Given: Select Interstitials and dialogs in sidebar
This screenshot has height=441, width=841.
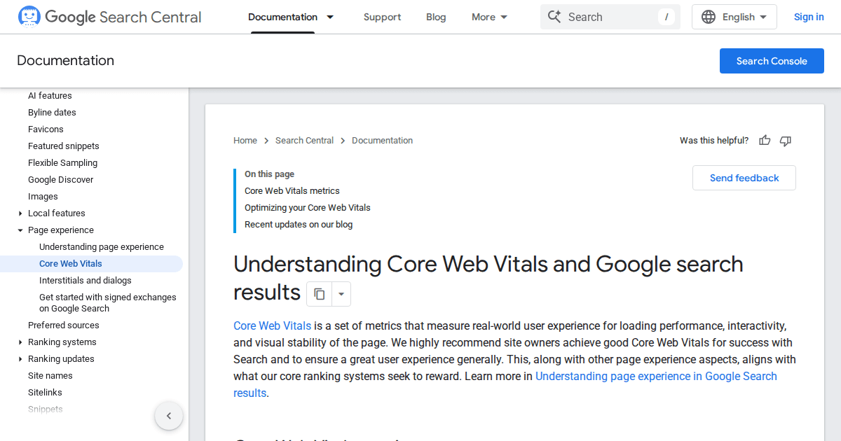Looking at the screenshot, I should click(86, 281).
